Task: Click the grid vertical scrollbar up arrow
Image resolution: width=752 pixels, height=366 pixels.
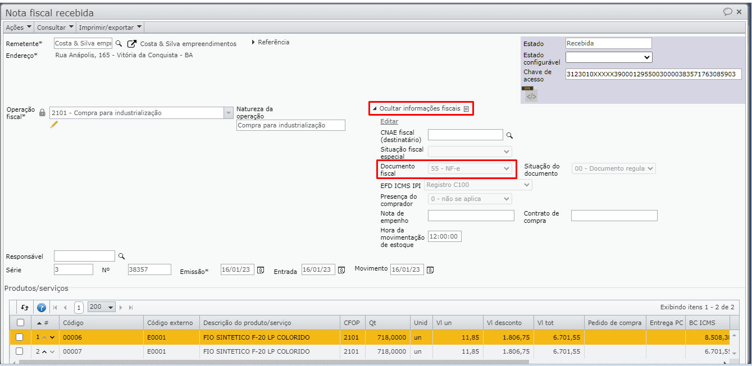Action: (735, 335)
